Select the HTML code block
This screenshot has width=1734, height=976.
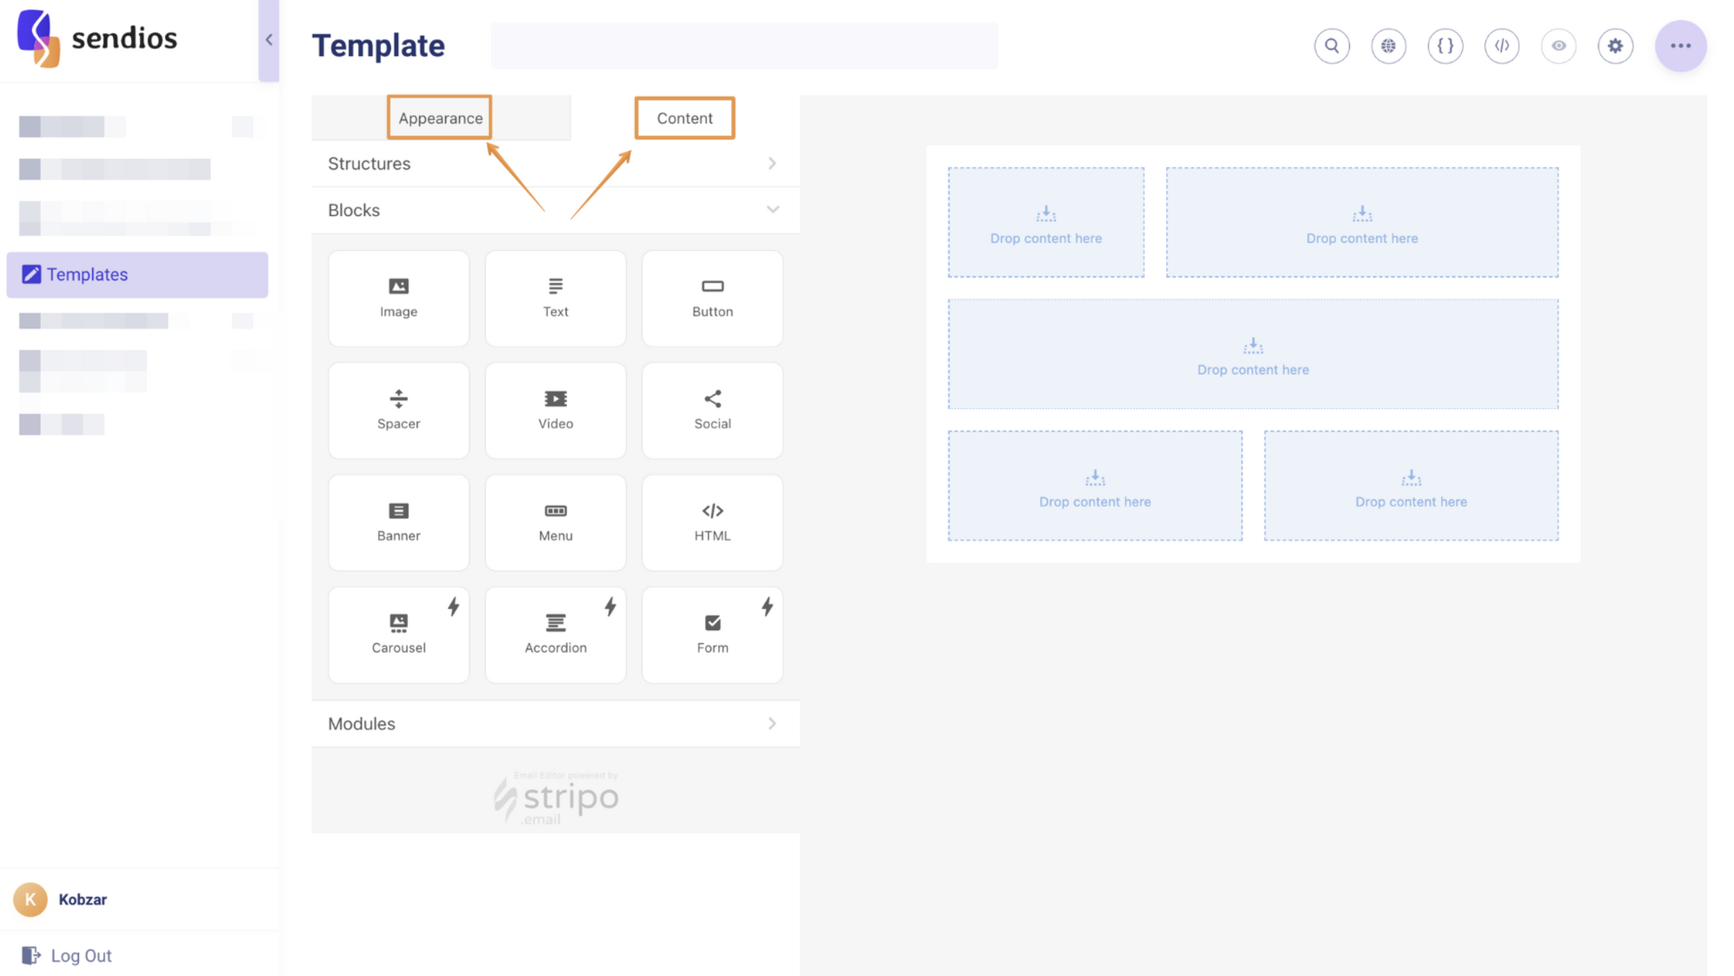click(x=712, y=522)
